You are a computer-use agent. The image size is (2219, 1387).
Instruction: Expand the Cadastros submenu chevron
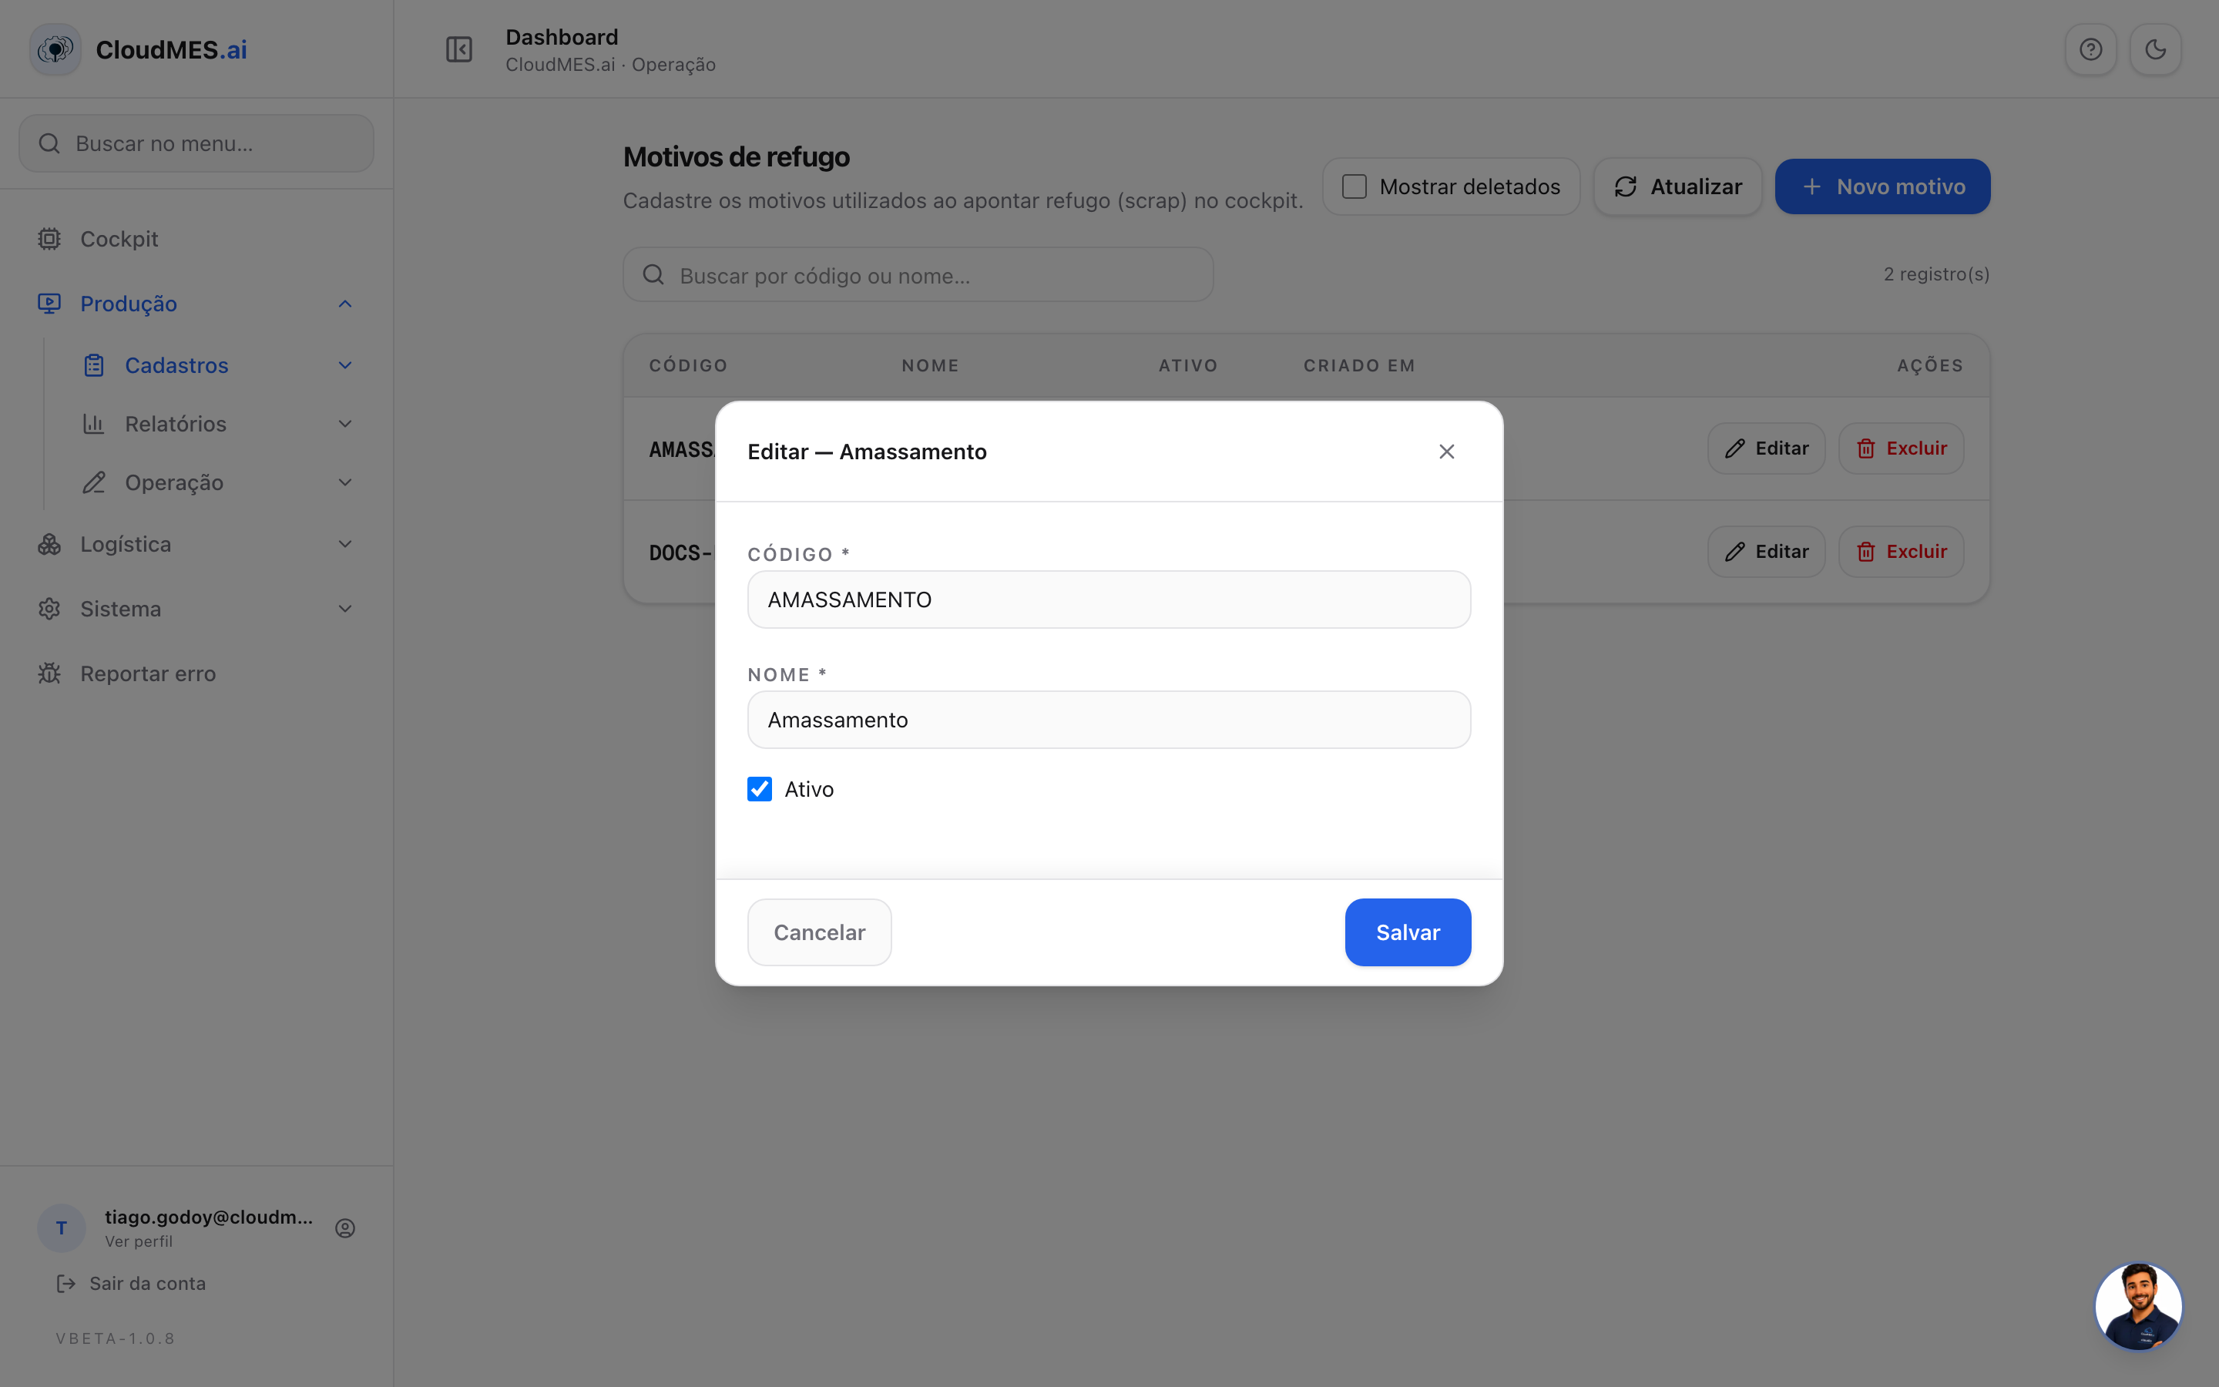(x=344, y=365)
